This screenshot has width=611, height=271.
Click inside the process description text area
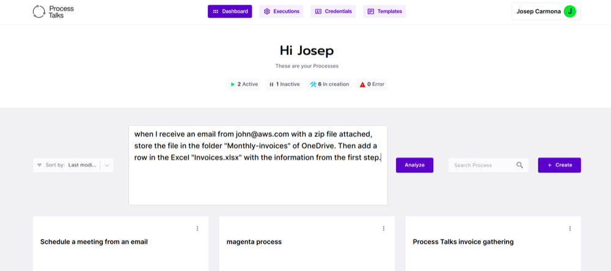[x=258, y=165]
